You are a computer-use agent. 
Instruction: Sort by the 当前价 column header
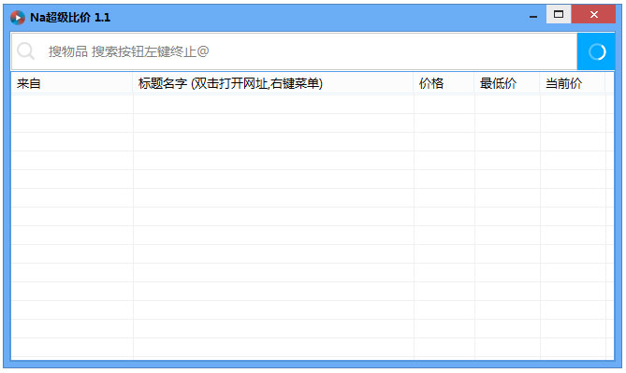pos(573,83)
